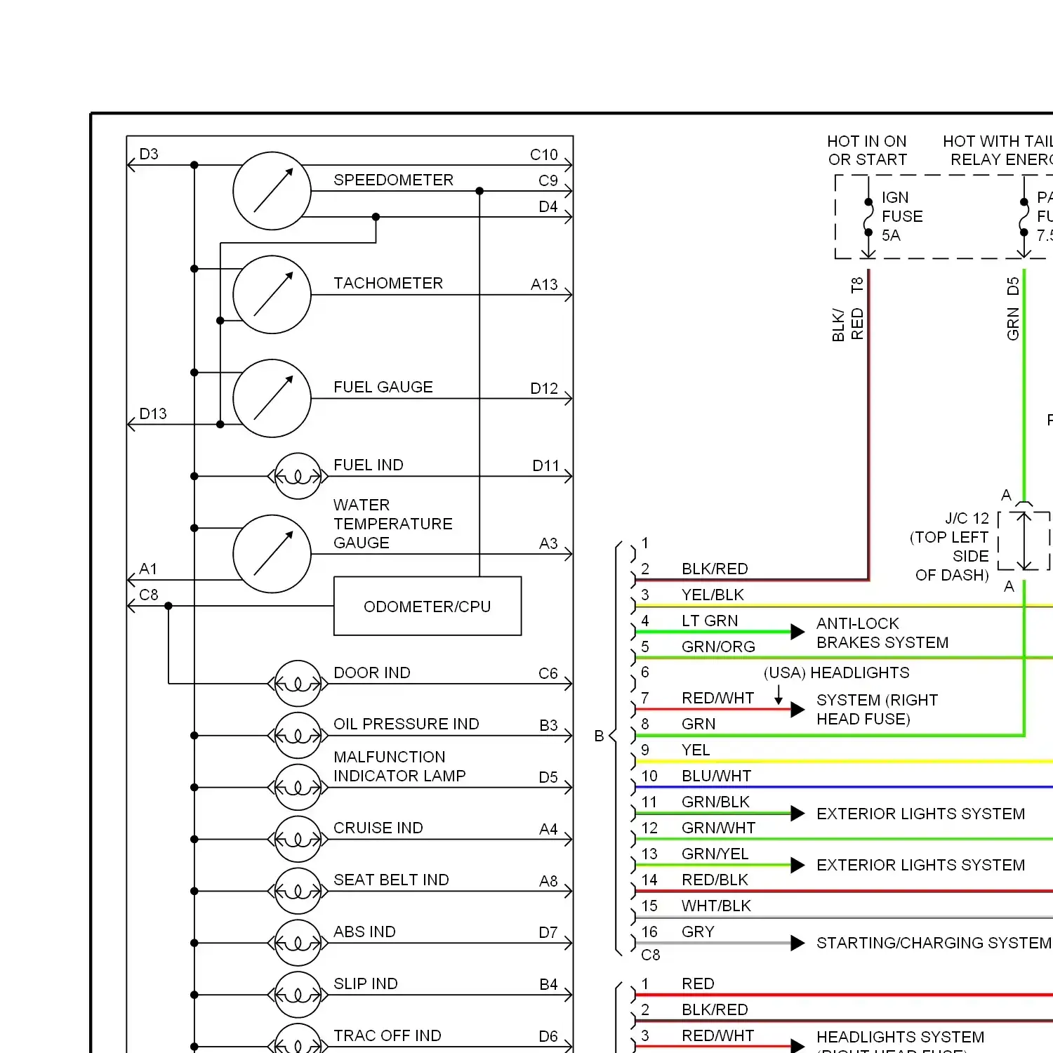Click the speedometer gauge symbol
The width and height of the screenshot is (1053, 1053).
272,191
